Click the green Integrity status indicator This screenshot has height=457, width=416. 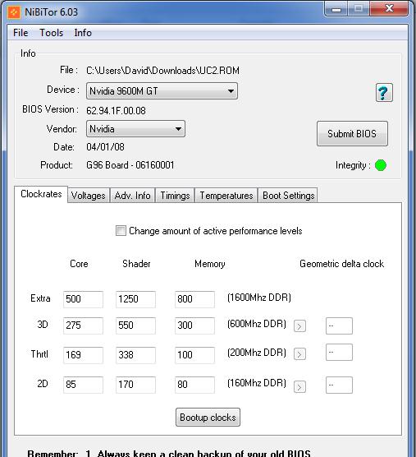coord(381,165)
